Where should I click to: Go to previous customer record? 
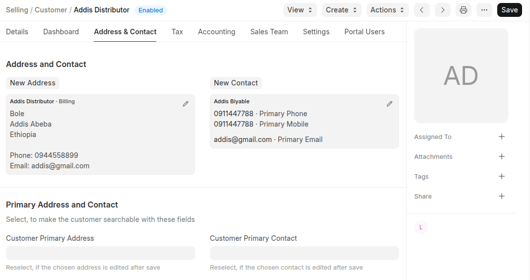[x=421, y=10]
